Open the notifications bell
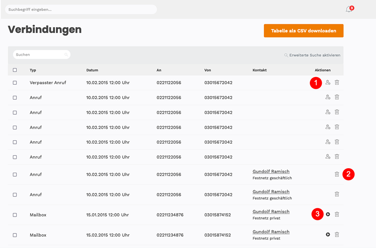376x248 pixels. pos(349,10)
